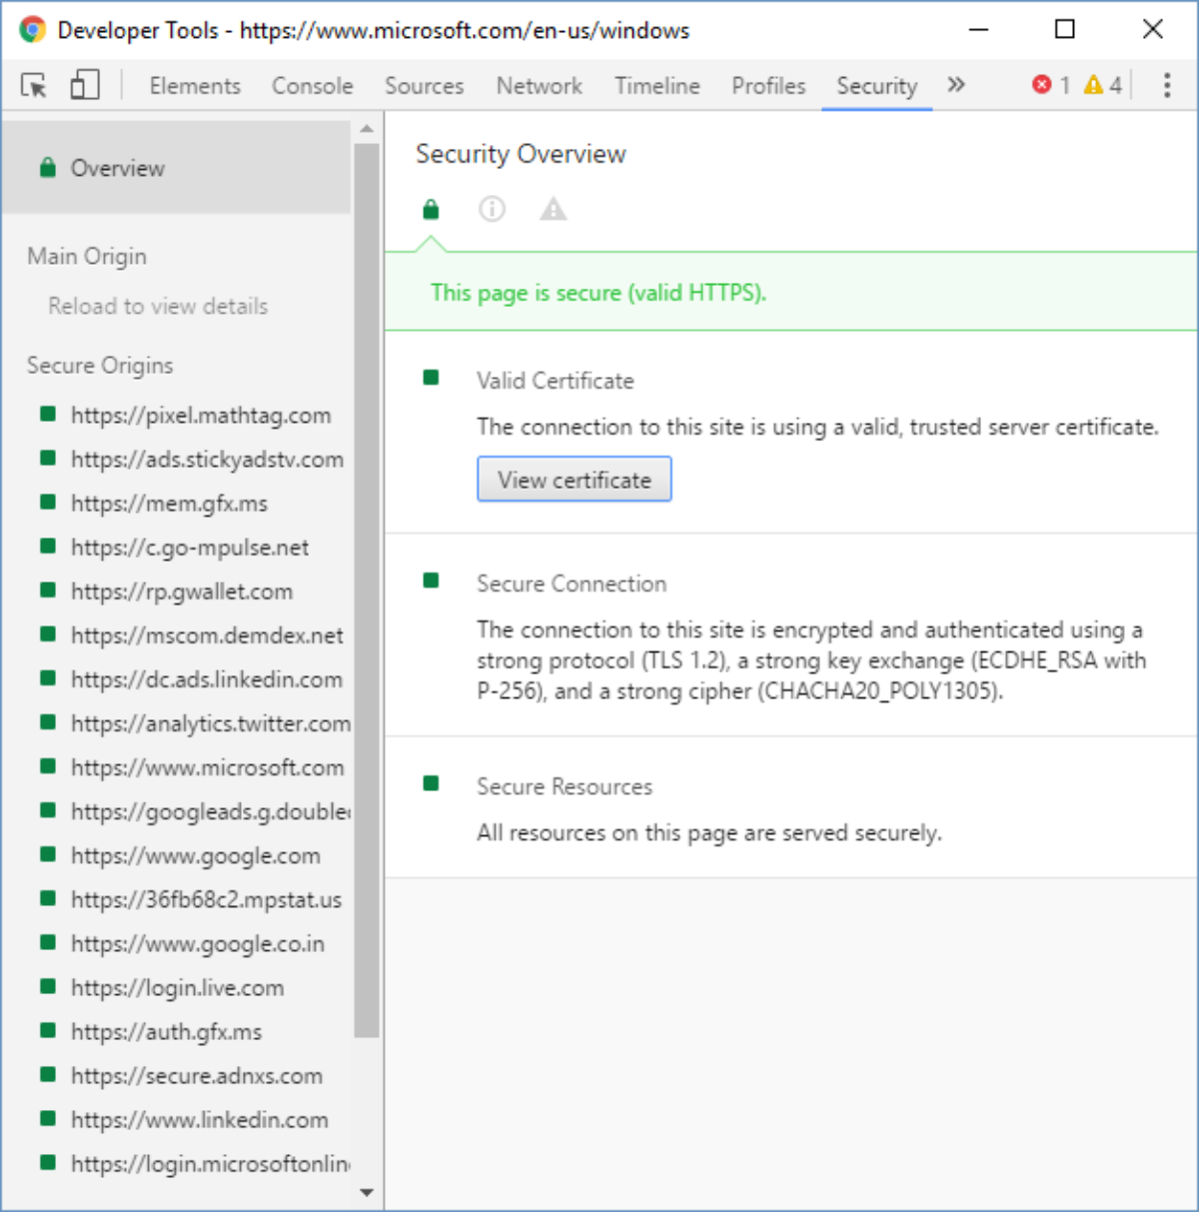Open the Elements tab
This screenshot has width=1199, height=1212.
tap(195, 86)
